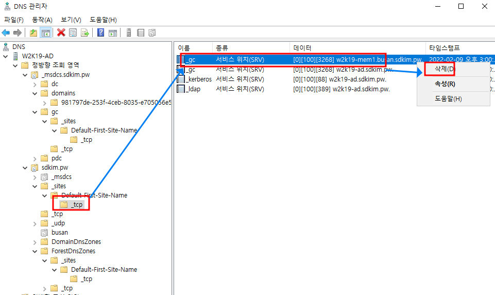Collapse the 정방향 조회 영역 node
This screenshot has height=295, width=495.
15,65
